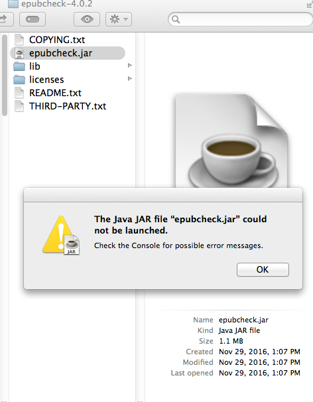The height and width of the screenshot is (402, 313).
Task: Select the epubcheck.jar file icon
Action: [x=19, y=53]
